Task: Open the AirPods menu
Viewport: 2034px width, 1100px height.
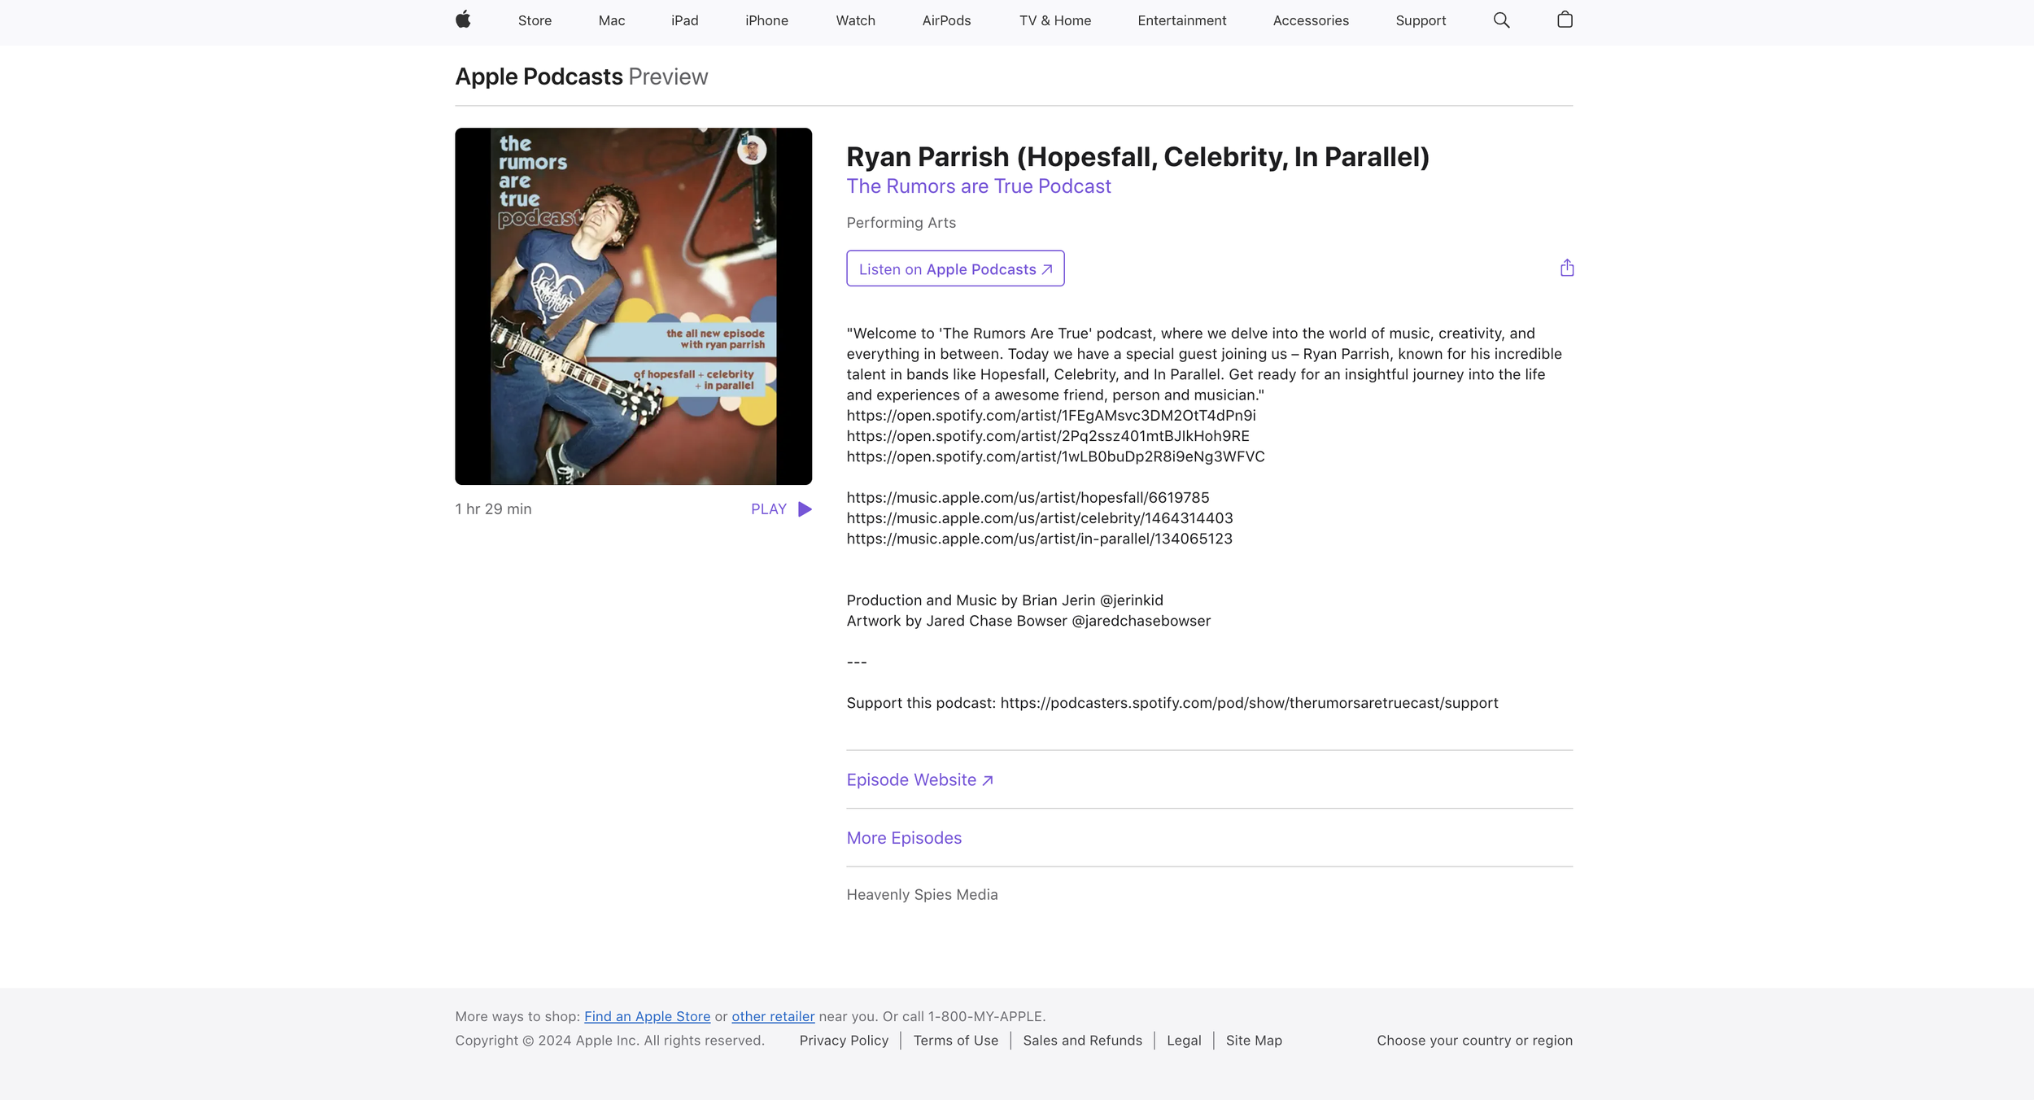Action: [946, 20]
